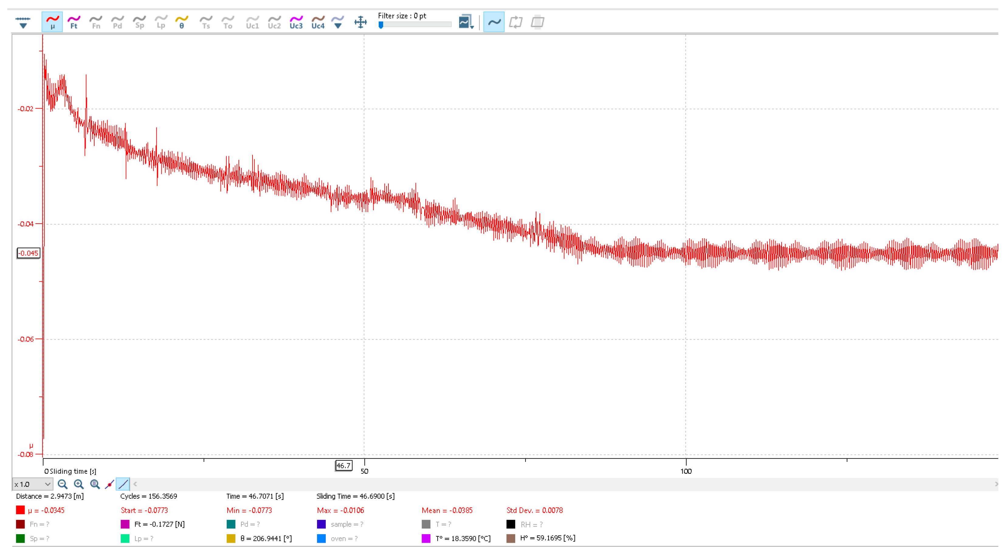The image size is (1008, 557).
Task: Click the zoom-to-fit magnifier icon
Action: (x=95, y=484)
